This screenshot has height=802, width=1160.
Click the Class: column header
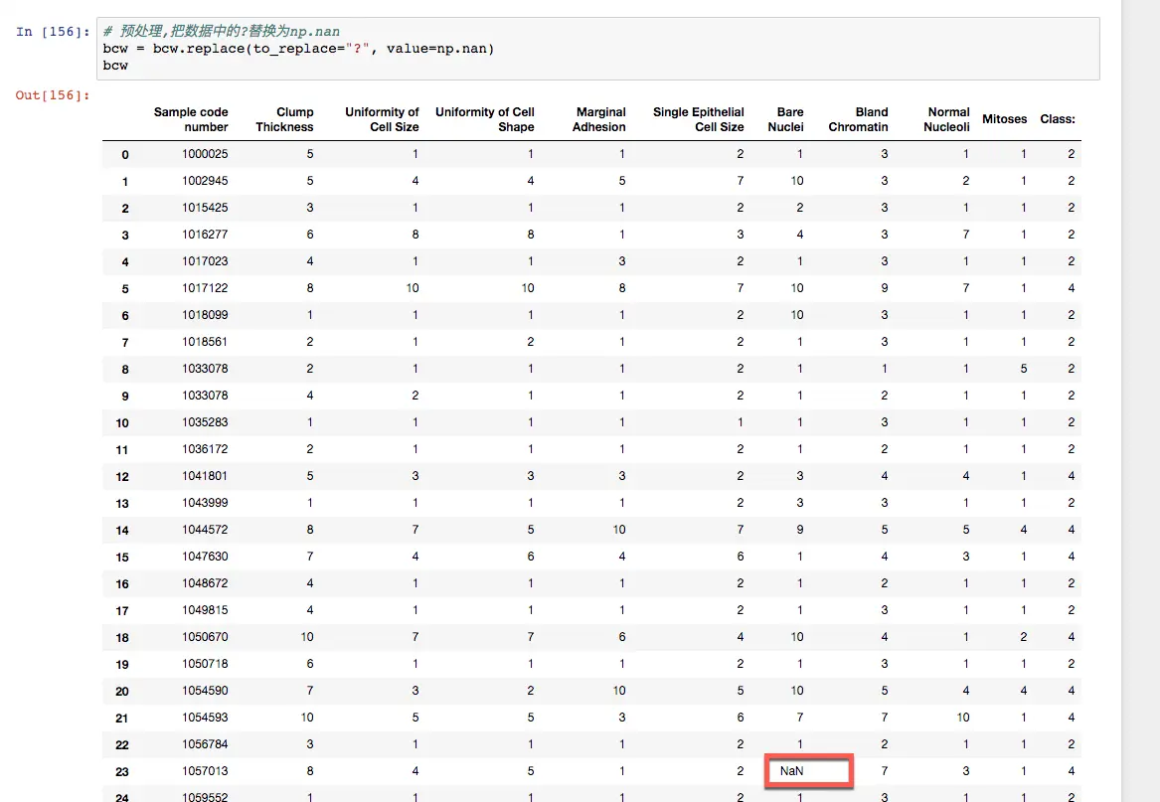1058,119
